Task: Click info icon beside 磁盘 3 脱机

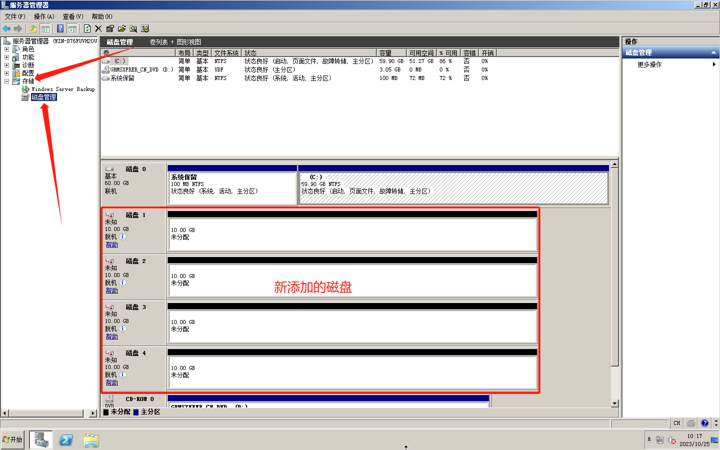Action: coord(123,329)
